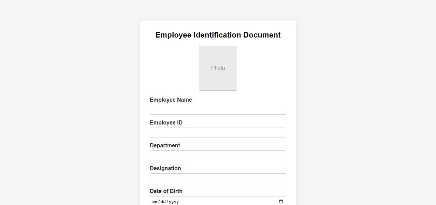Click the white card area left of the photo

[171, 68]
